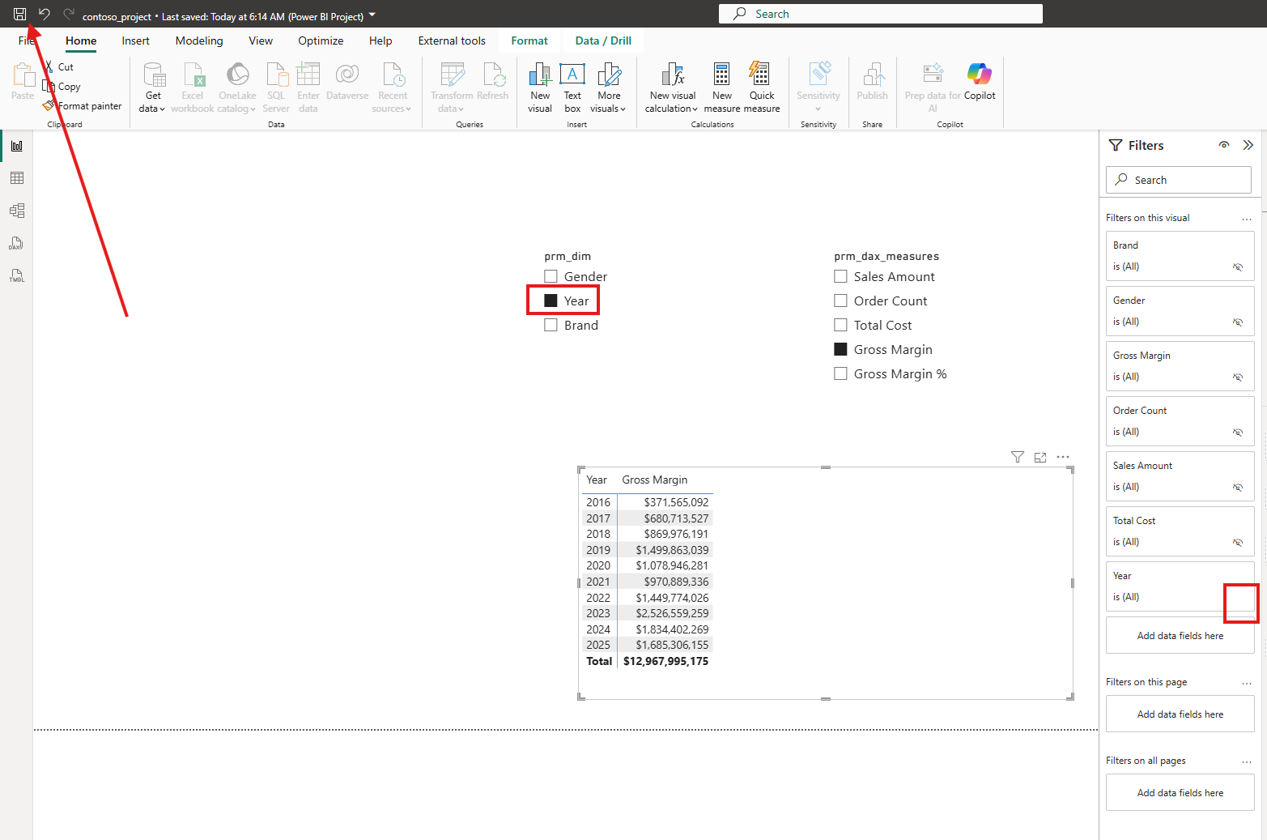Open Focus mode for the table visual

[x=1040, y=457]
